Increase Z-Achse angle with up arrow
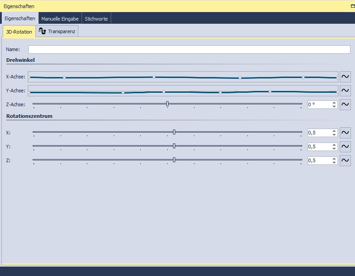 click(x=334, y=103)
